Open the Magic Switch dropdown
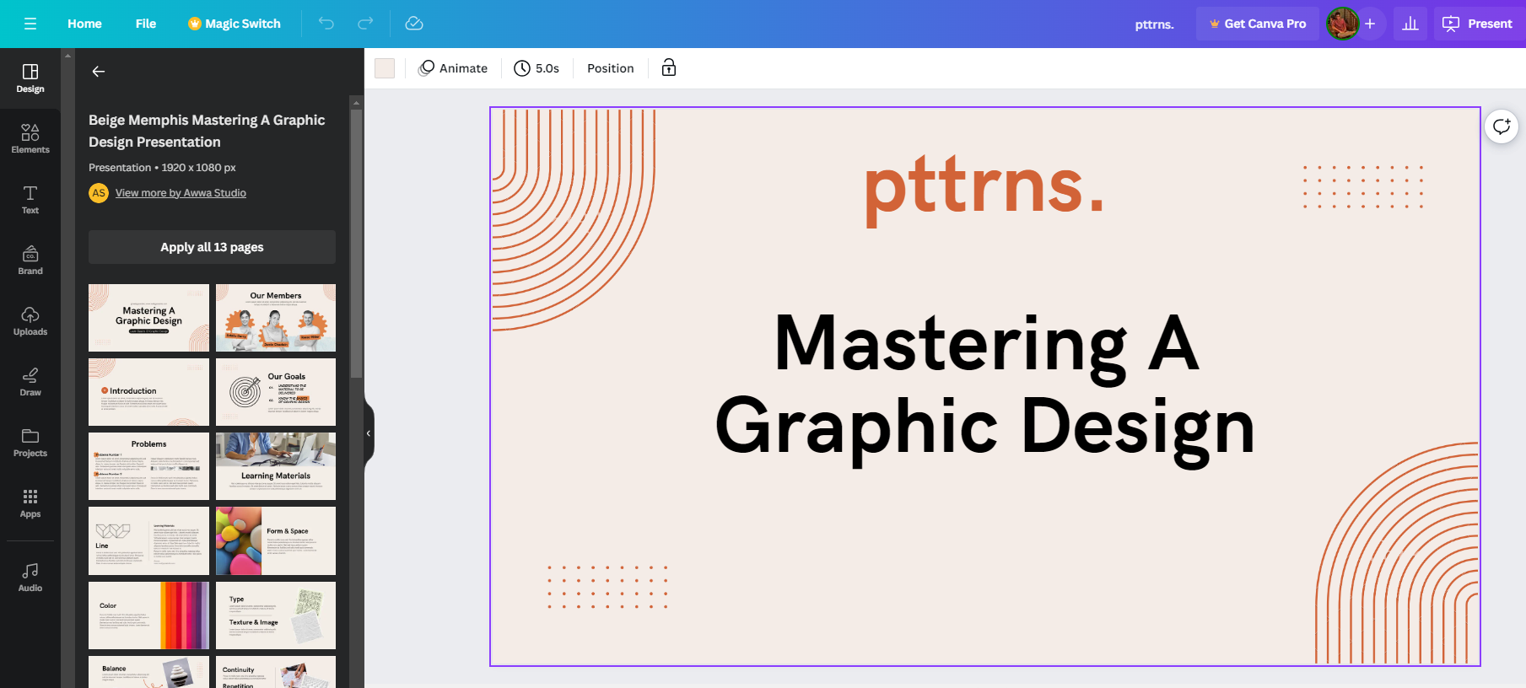The height and width of the screenshot is (688, 1526). 235,24
